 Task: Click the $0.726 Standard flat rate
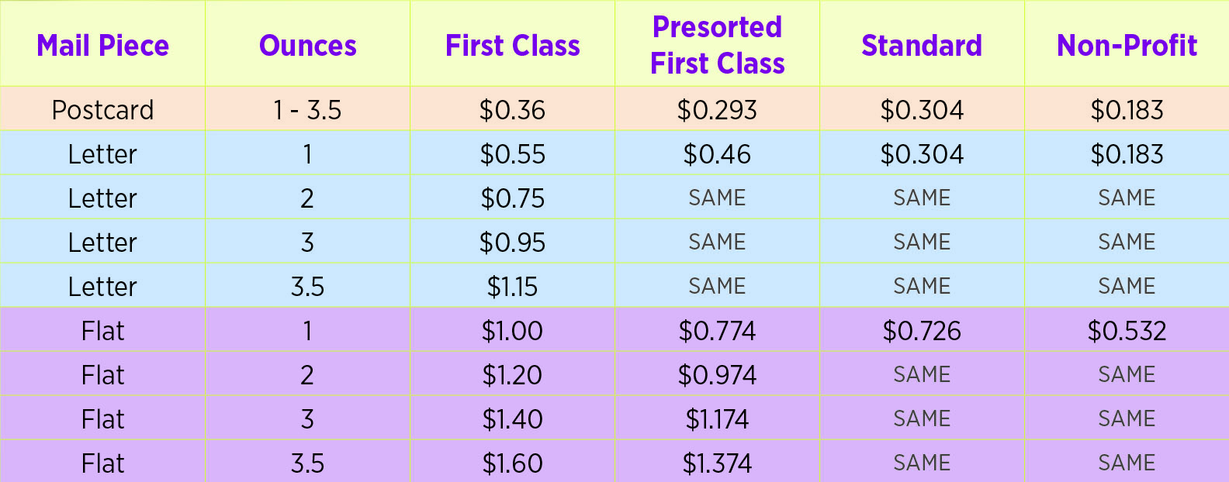tap(922, 331)
